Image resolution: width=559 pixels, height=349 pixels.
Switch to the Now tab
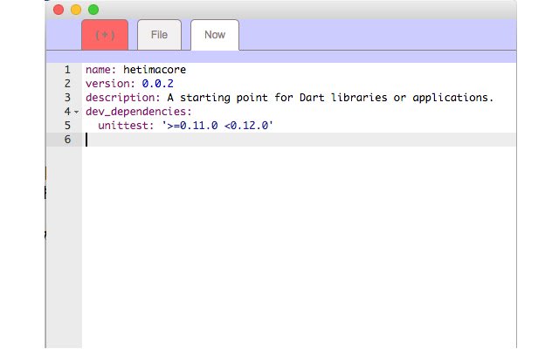215,35
